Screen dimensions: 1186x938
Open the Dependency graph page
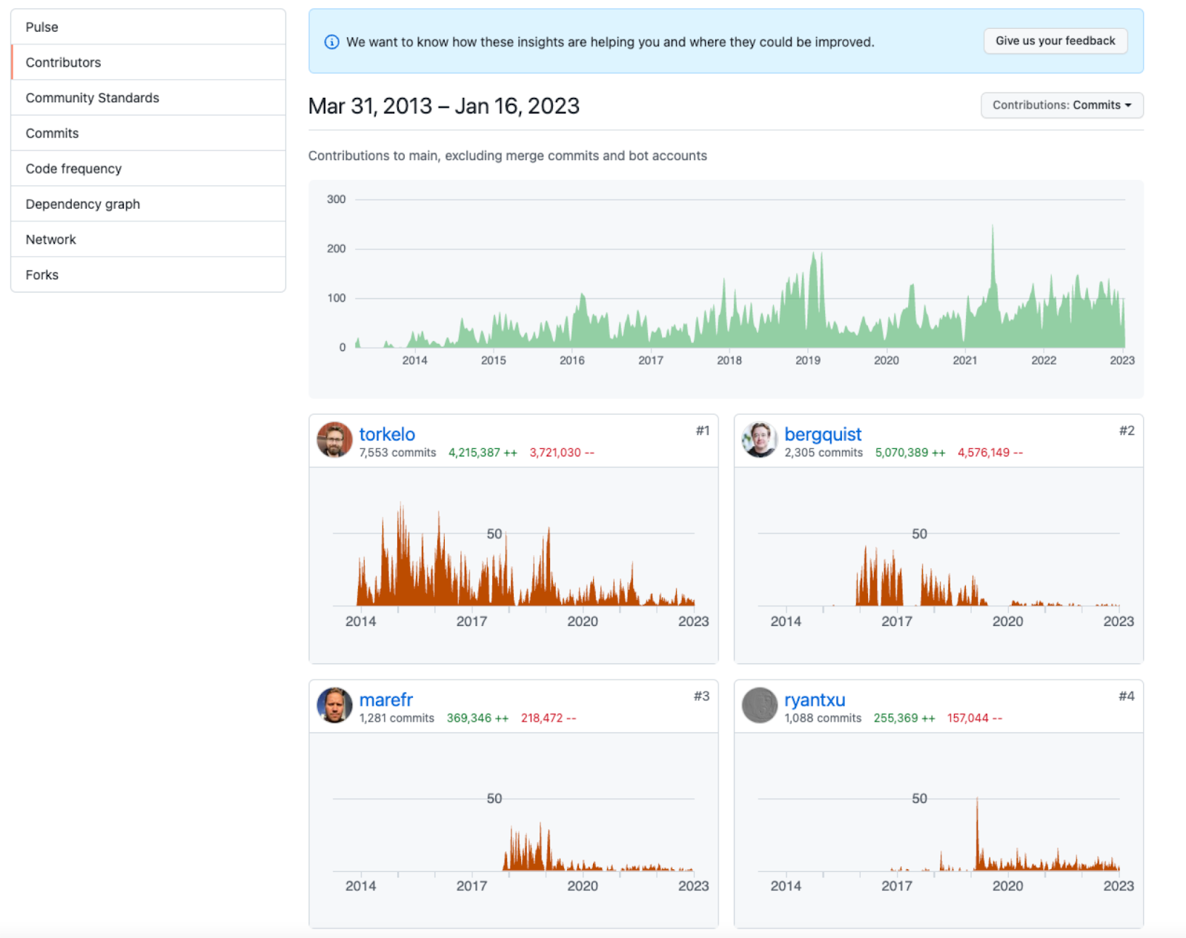pyautogui.click(x=83, y=204)
